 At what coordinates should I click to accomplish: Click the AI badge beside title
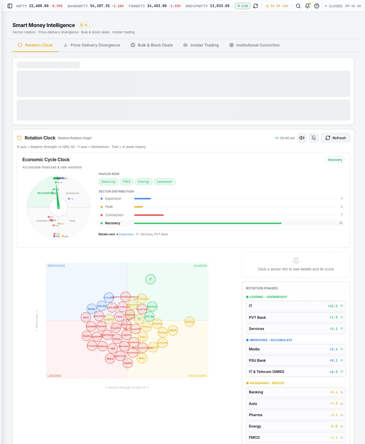(84, 25)
